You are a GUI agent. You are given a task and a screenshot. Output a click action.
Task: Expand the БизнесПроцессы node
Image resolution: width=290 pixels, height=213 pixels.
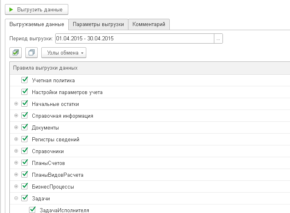[16, 186]
